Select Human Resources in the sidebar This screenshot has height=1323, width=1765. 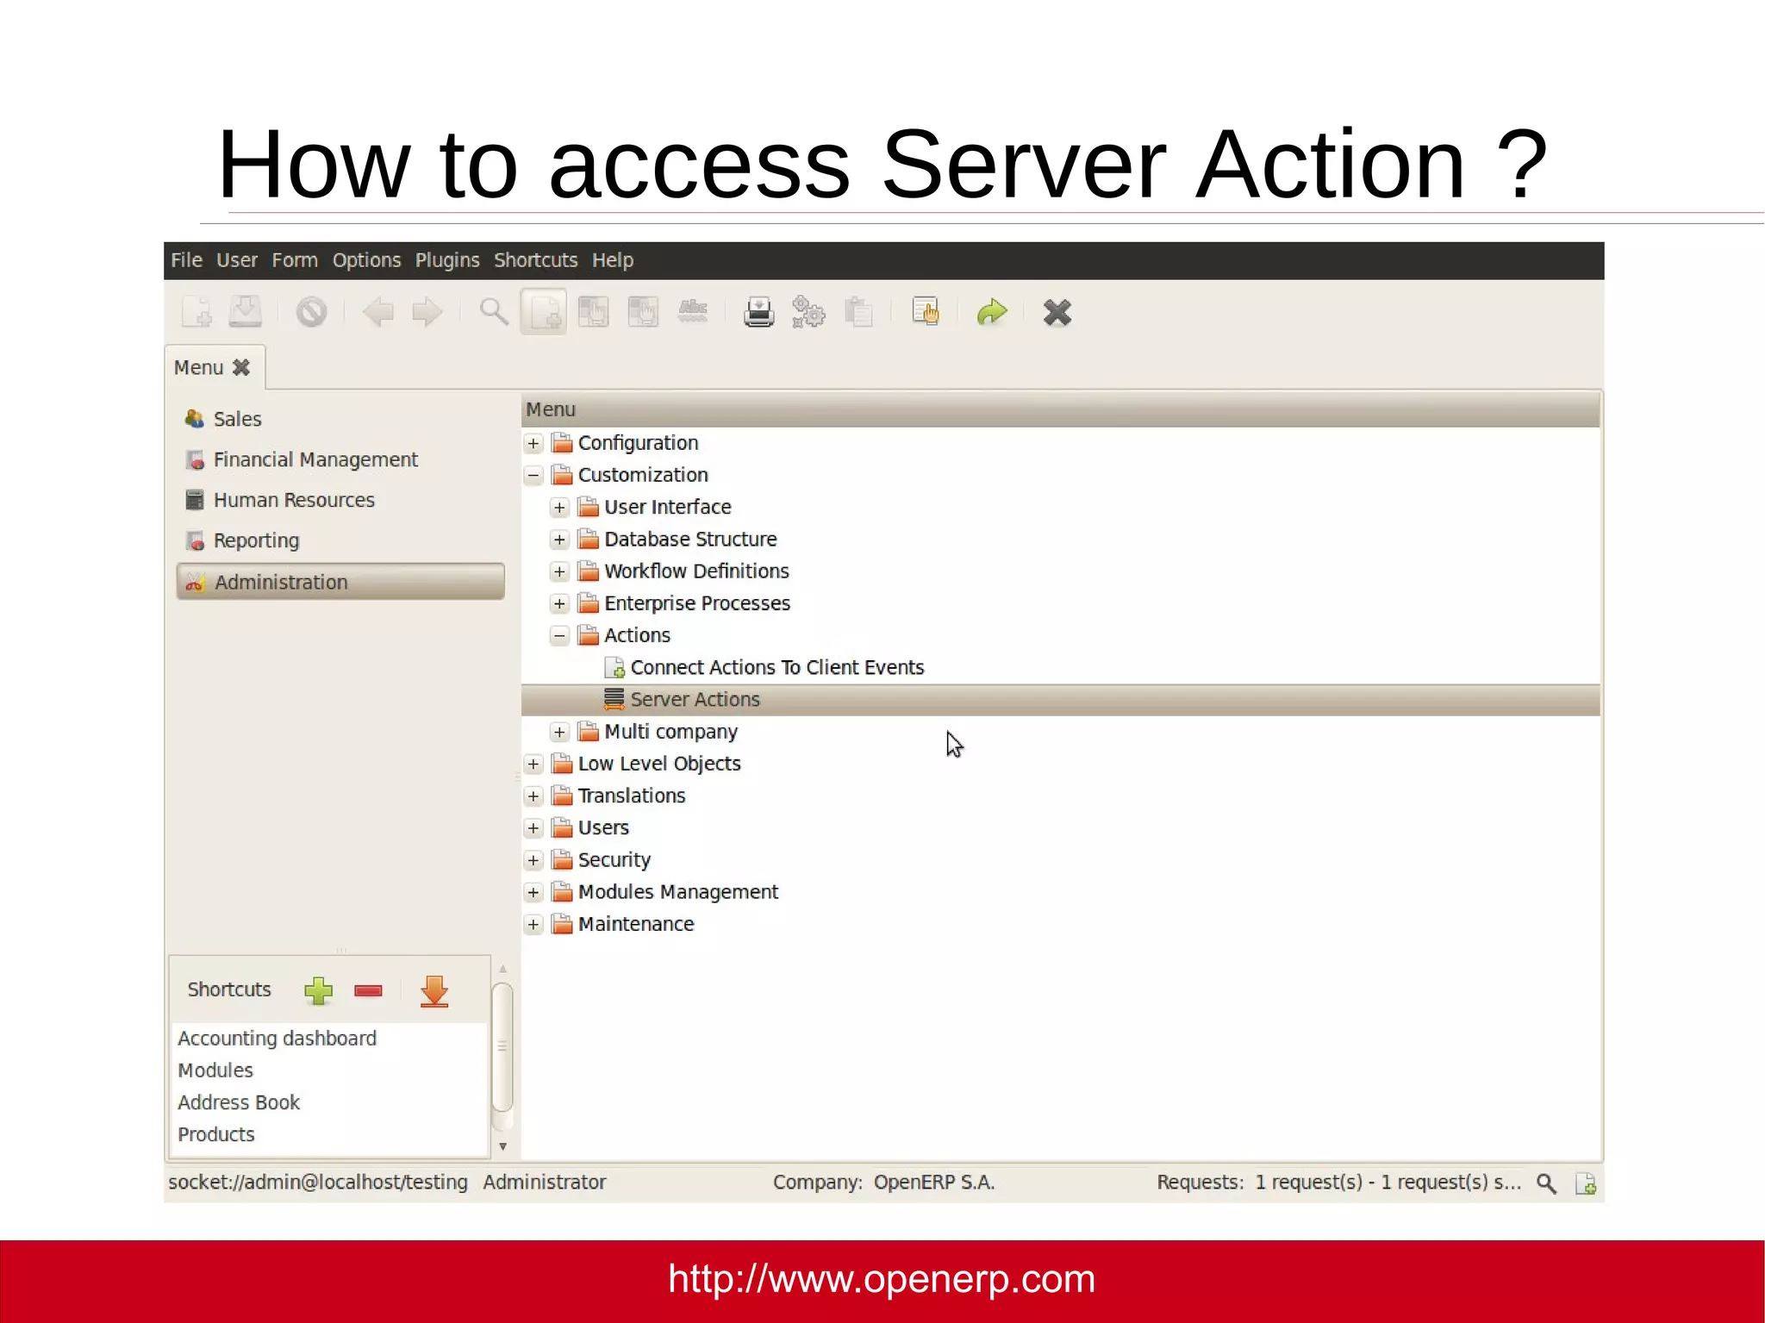(340, 500)
